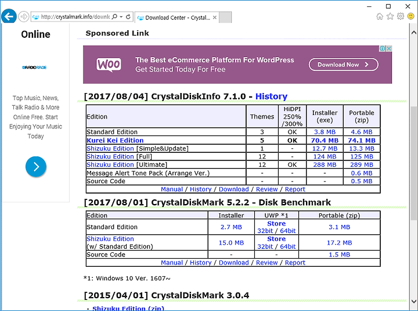Select the Download Center - Crystal tab

[x=176, y=17]
